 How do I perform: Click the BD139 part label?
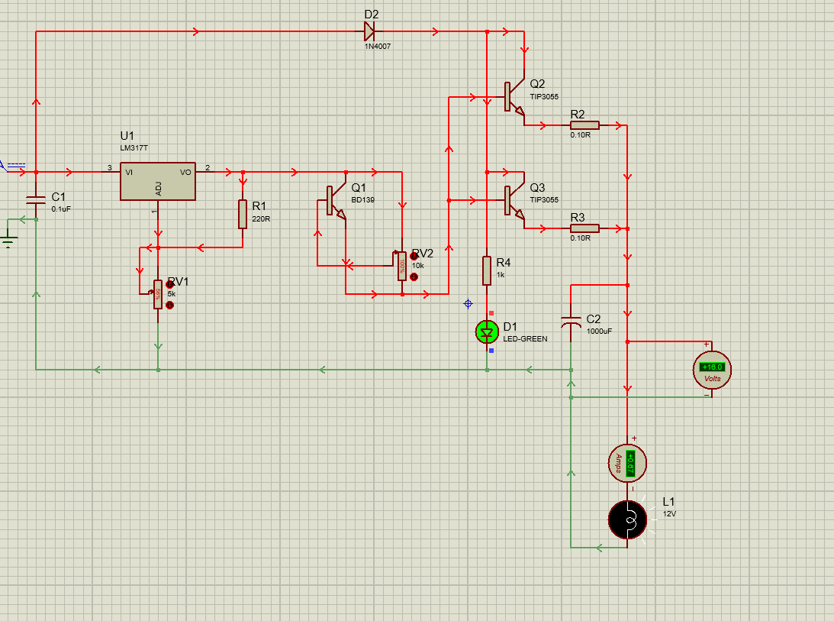coord(362,199)
